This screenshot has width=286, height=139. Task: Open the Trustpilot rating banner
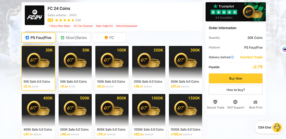tap(236, 12)
